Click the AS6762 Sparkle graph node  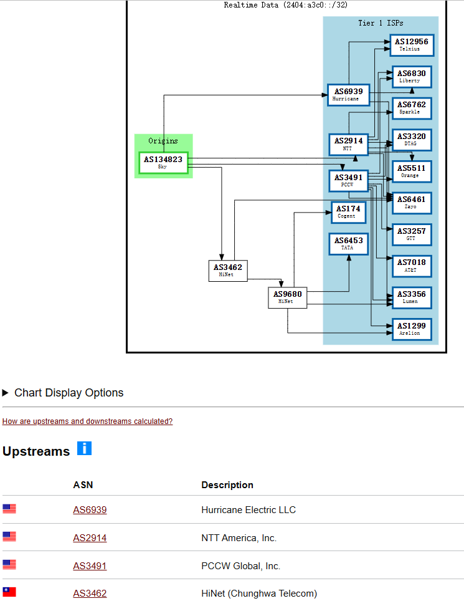pyautogui.click(x=412, y=108)
